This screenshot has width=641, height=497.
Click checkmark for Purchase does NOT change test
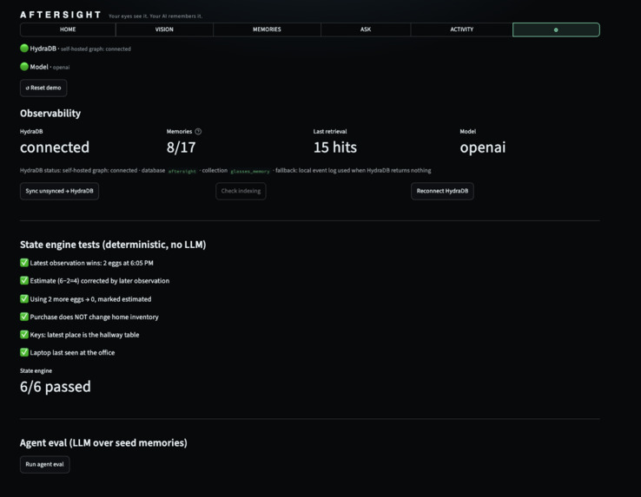(x=24, y=317)
